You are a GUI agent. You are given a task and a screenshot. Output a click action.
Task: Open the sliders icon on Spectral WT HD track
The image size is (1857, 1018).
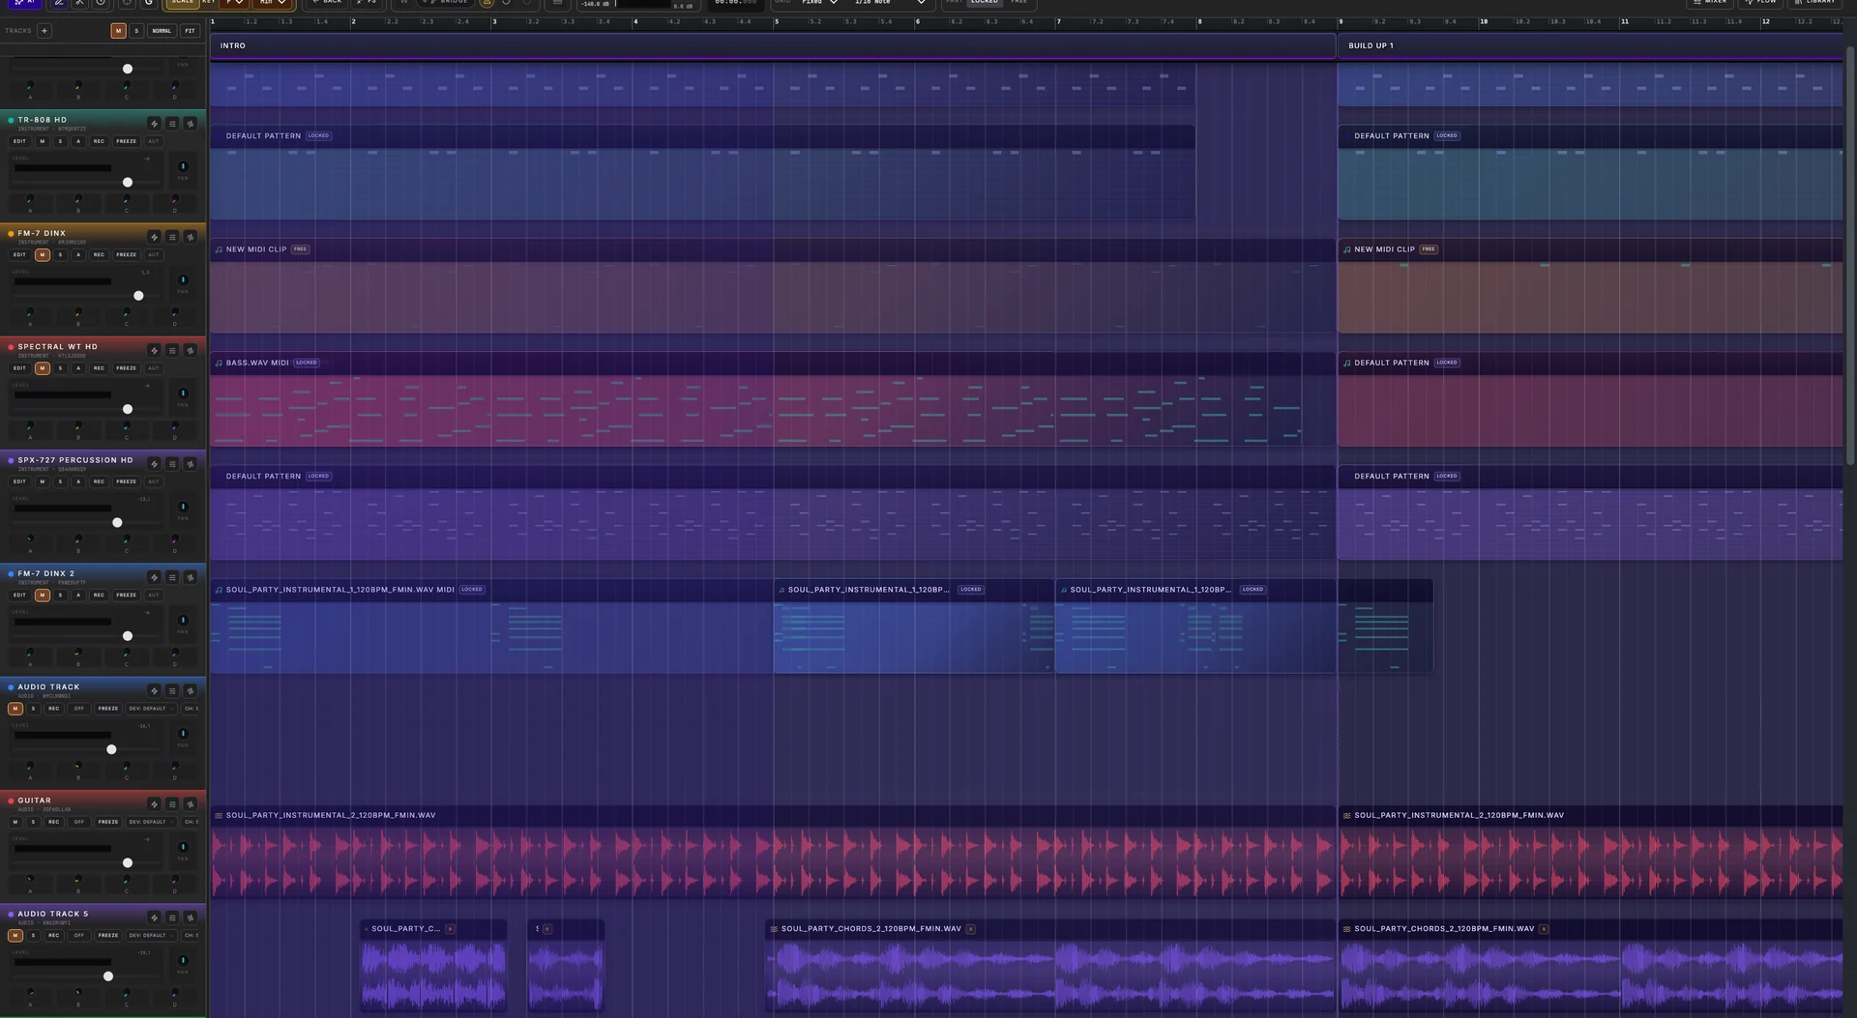click(172, 350)
